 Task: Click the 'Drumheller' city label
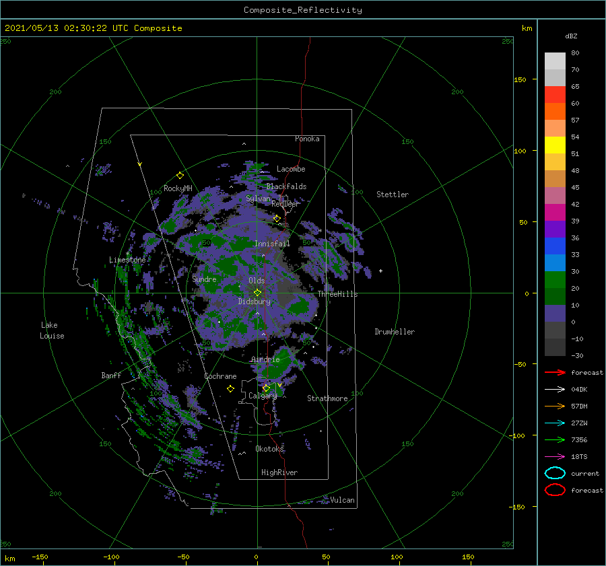[x=395, y=332]
